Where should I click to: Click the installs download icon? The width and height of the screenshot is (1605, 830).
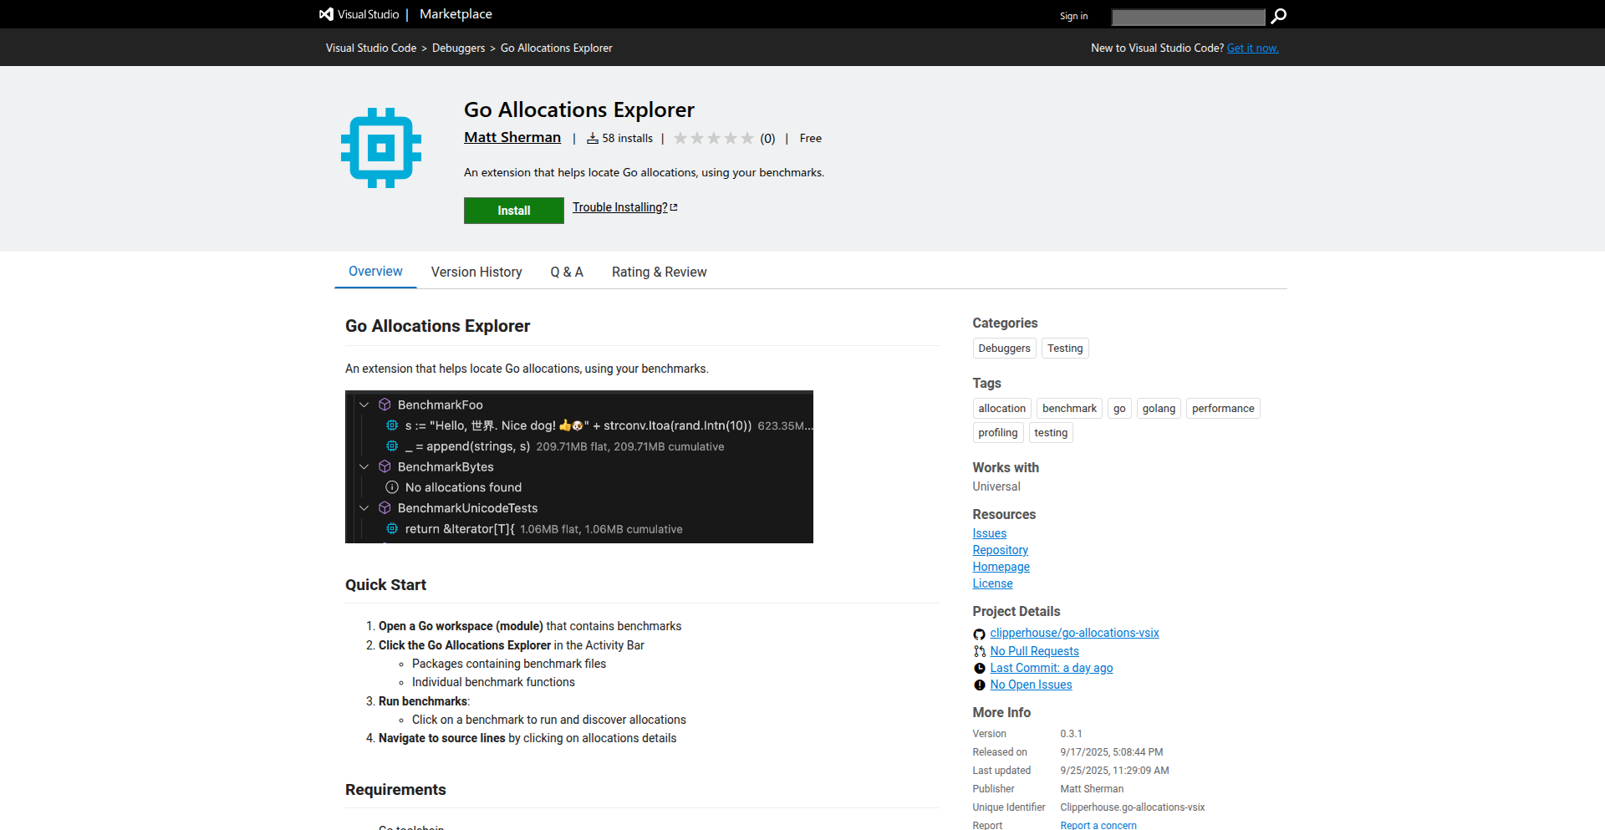pyautogui.click(x=592, y=138)
